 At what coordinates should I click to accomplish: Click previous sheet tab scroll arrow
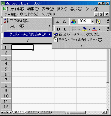[x=5, y=112]
